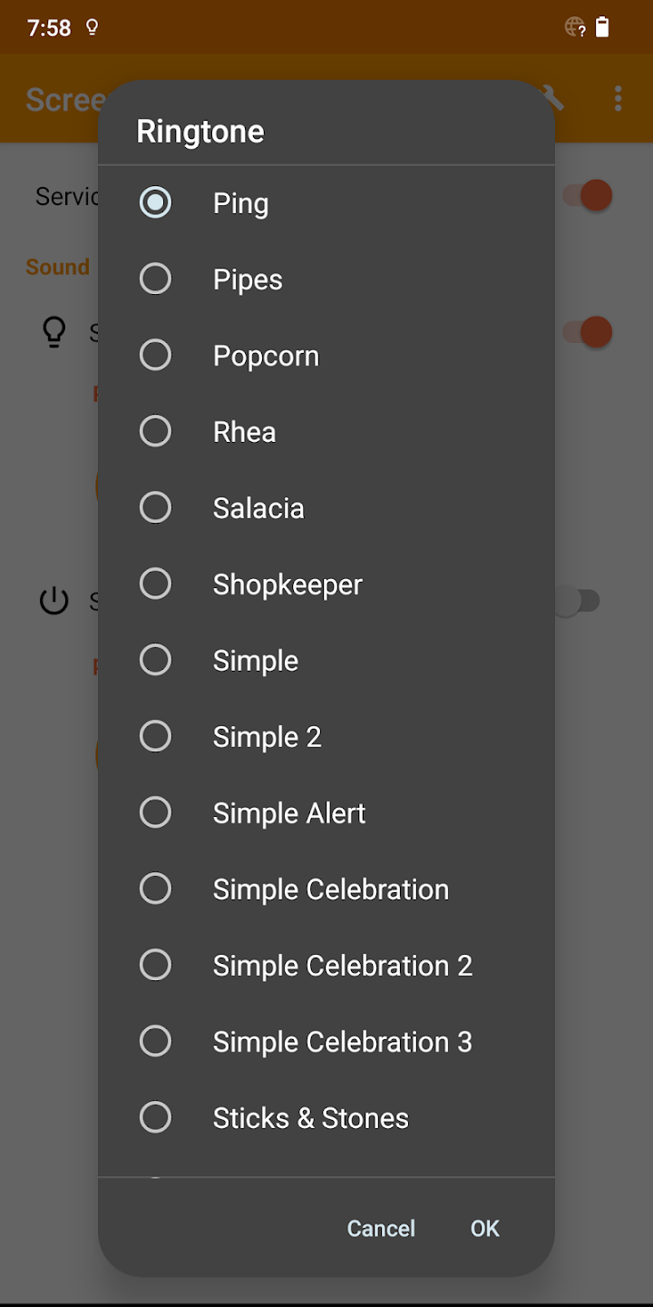Select the Ping ringtone radio button
653x1307 pixels.
155,202
